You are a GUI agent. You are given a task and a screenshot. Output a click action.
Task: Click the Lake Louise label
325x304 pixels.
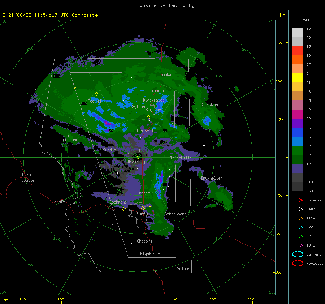[x=28, y=177]
